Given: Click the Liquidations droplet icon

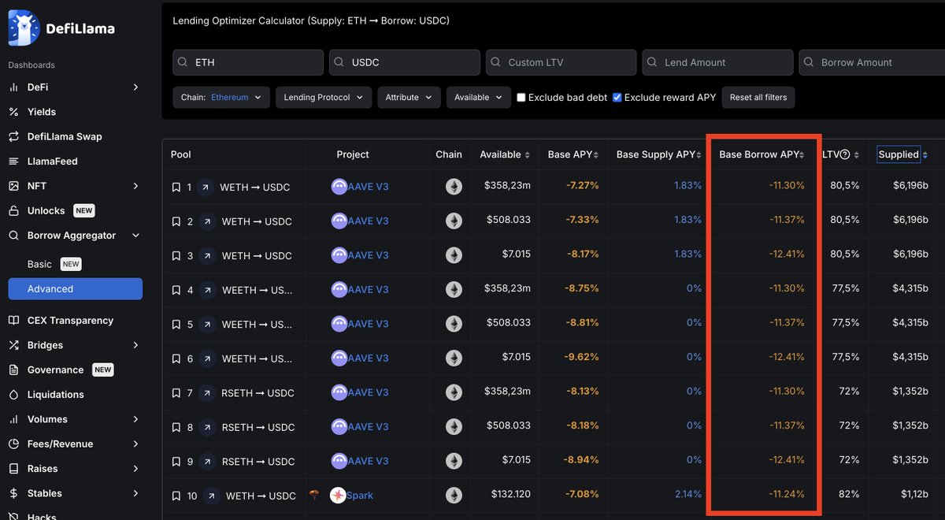Looking at the screenshot, I should pos(13,395).
